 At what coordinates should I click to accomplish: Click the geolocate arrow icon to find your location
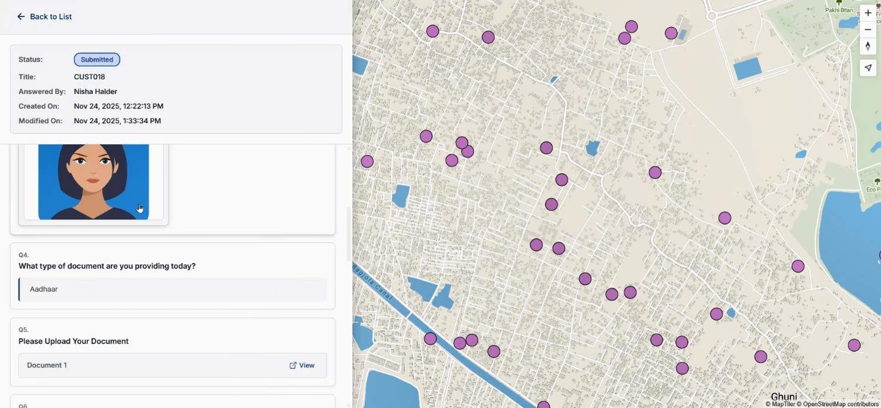(x=868, y=68)
